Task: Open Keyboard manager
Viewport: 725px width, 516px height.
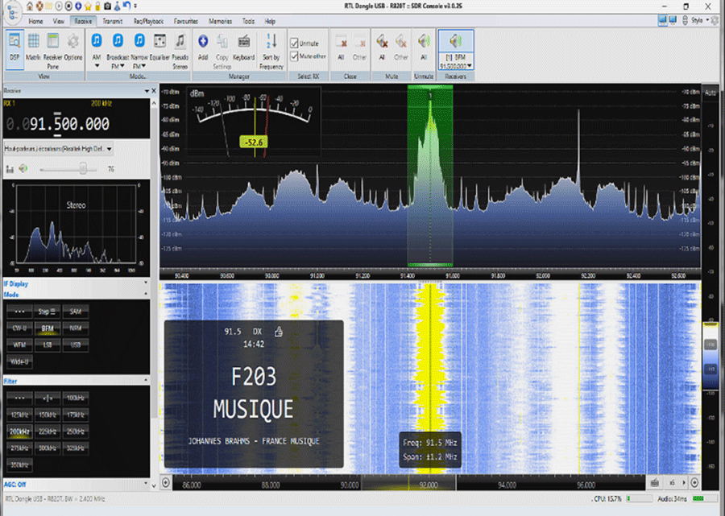Action: [x=243, y=47]
